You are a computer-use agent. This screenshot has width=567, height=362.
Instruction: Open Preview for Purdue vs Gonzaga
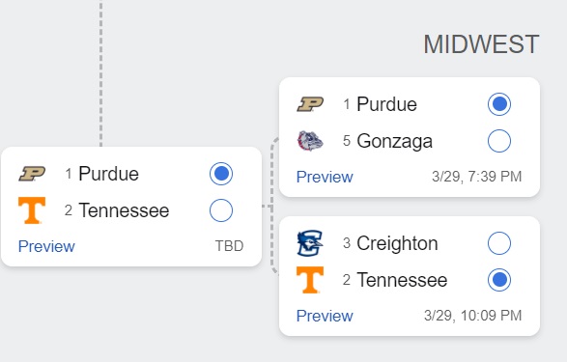[x=325, y=177]
